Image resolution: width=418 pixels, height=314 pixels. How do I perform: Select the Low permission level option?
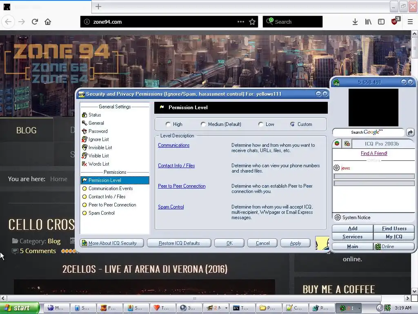click(x=261, y=124)
